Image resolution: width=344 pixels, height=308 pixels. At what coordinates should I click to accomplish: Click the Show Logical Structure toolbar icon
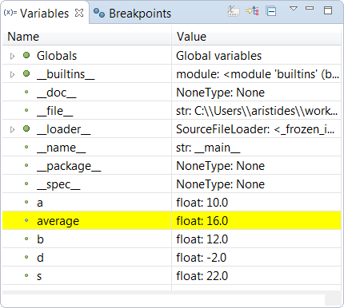(252, 11)
